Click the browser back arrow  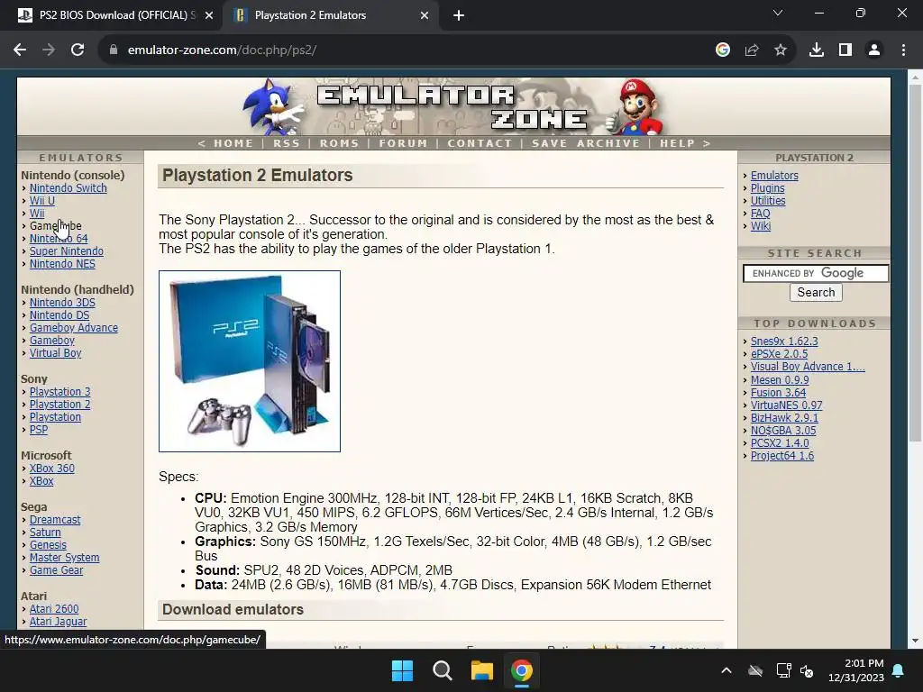pos(20,50)
